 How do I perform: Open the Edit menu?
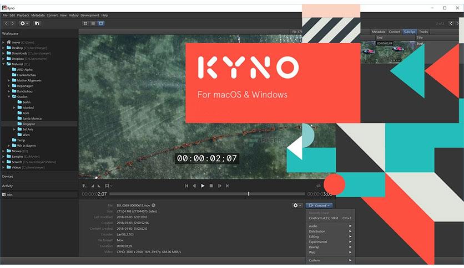(x=12, y=16)
